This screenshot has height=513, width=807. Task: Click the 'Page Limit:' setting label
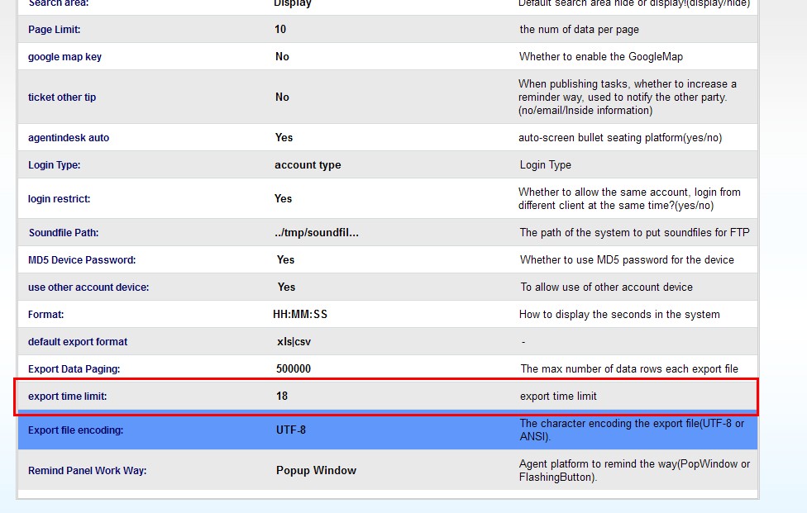pos(55,30)
